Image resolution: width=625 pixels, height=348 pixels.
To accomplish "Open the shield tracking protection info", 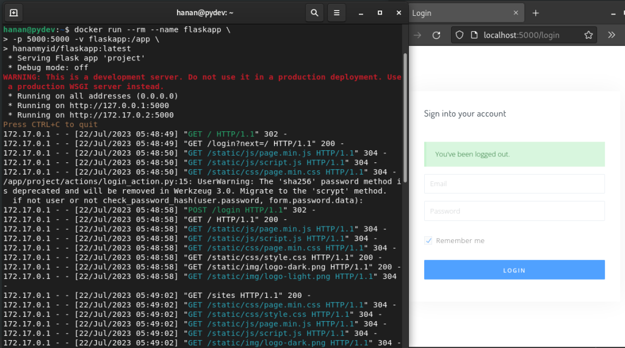I will click(x=459, y=35).
